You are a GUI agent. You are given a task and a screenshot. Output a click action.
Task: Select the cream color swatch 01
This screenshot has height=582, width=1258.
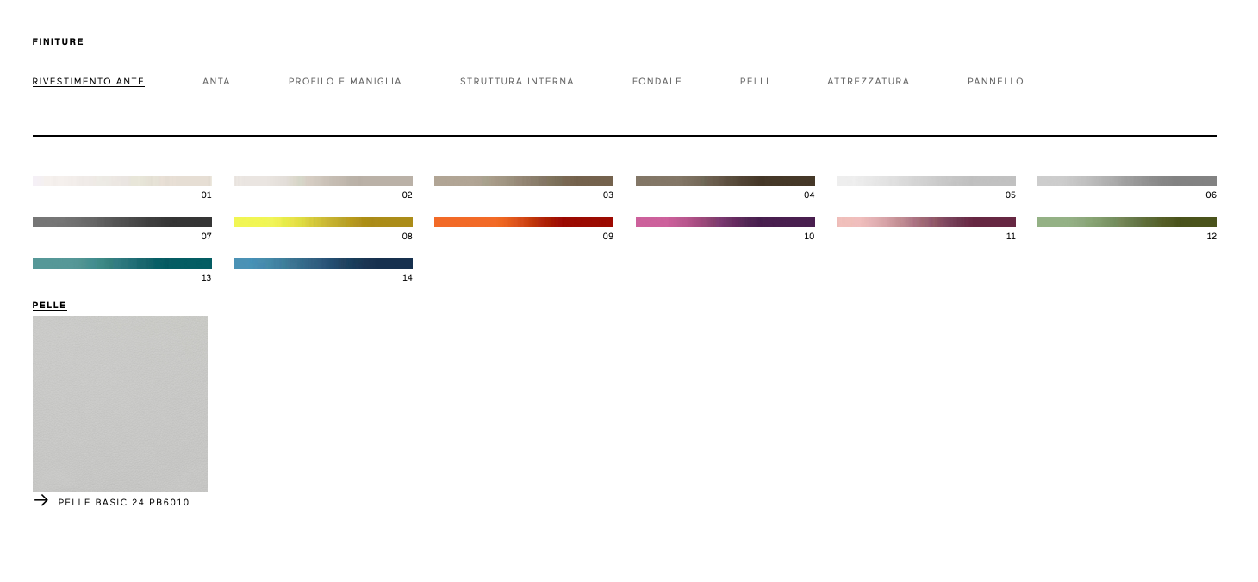pyautogui.click(x=121, y=181)
